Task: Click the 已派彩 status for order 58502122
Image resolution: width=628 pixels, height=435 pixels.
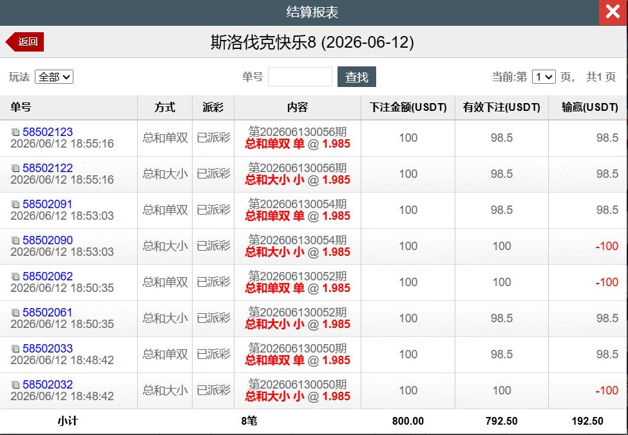Action: (x=213, y=174)
